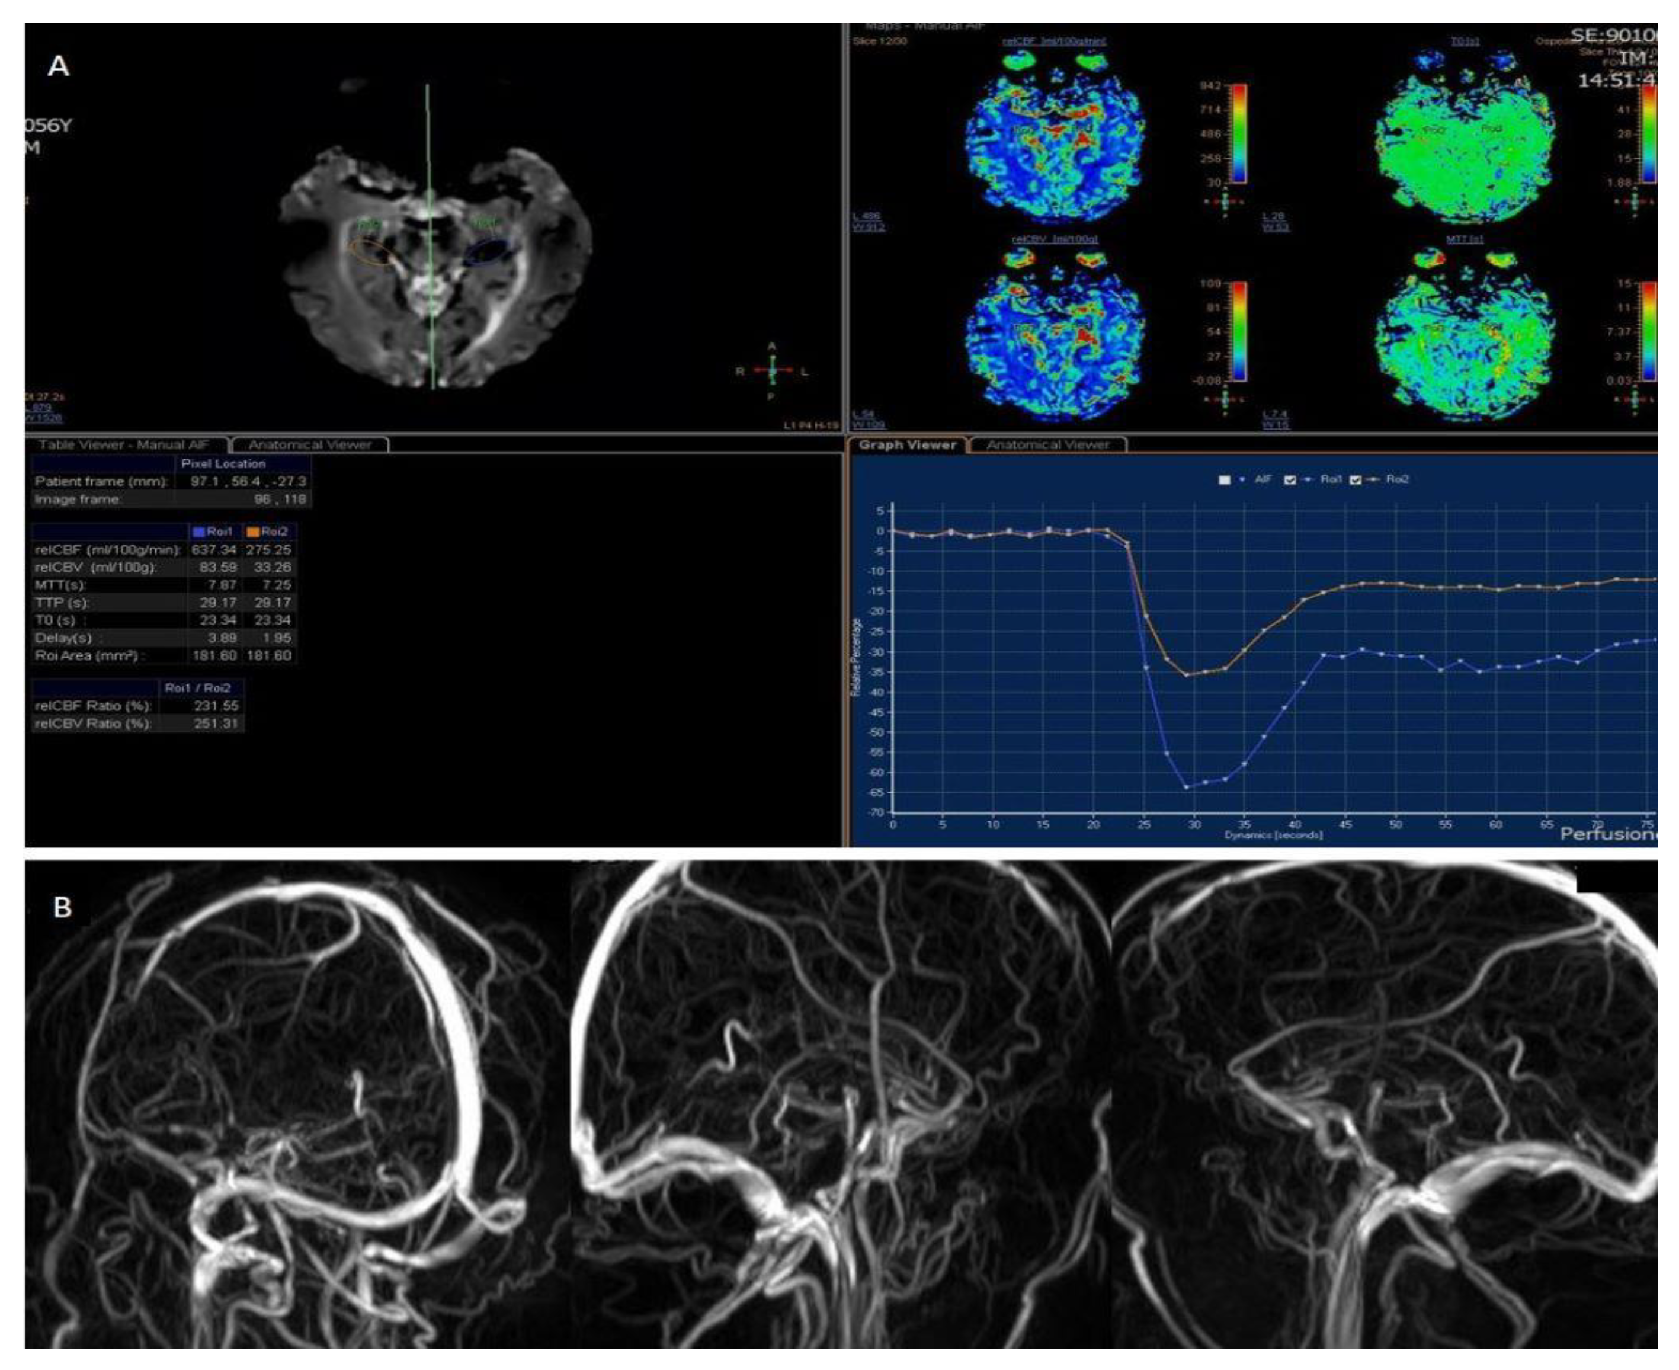Image resolution: width=1679 pixels, height=1370 pixels.
Task: Click the relCBF Roi1 value 637.34
Action: (214, 550)
